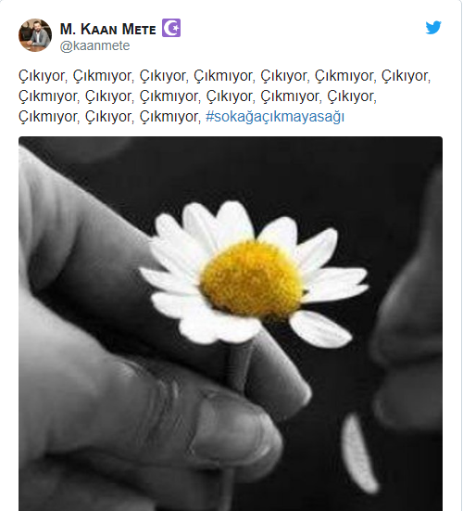Open the @kaanmete handle link
Viewport: 463px width, 511px height.
tap(94, 46)
